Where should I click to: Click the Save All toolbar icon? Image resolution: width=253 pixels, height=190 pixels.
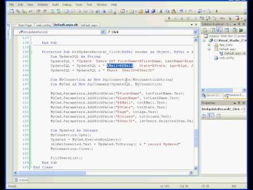coord(153,11)
